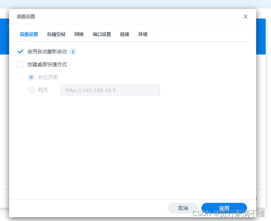Click the 应用 button to apply

pos(224,208)
